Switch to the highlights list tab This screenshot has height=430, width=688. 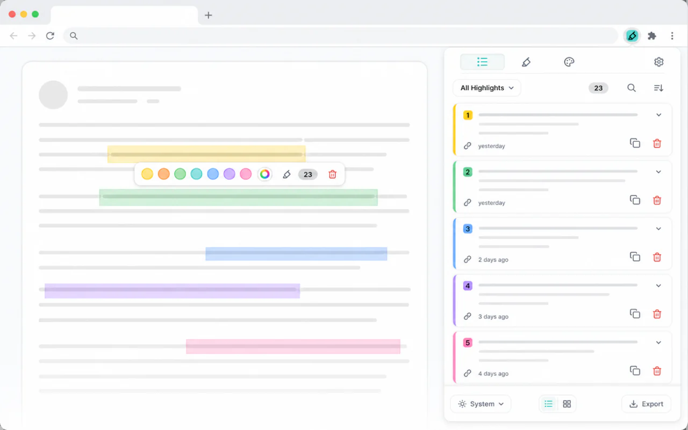click(x=482, y=62)
